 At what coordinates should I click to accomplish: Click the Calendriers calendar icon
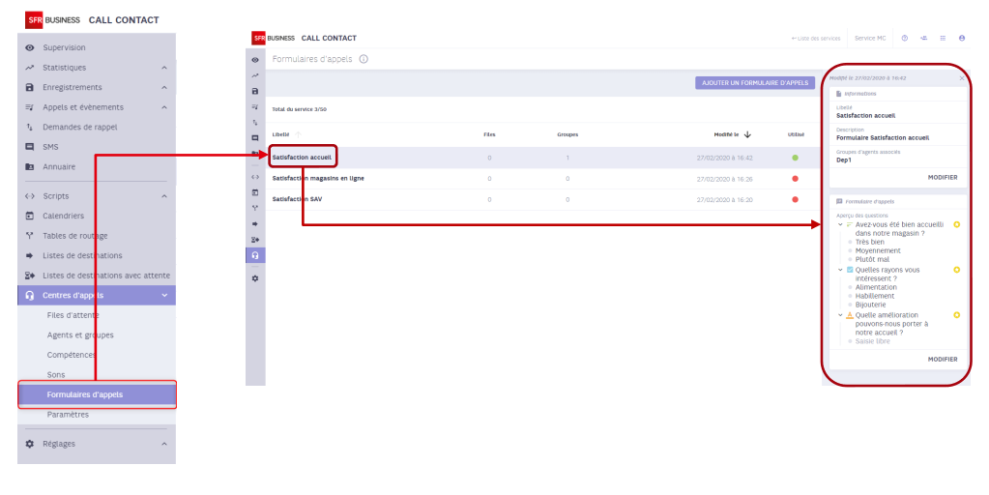point(30,216)
